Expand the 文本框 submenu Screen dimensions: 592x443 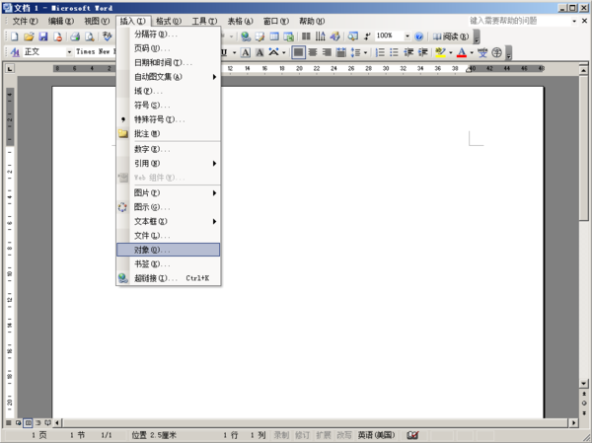tap(169, 221)
